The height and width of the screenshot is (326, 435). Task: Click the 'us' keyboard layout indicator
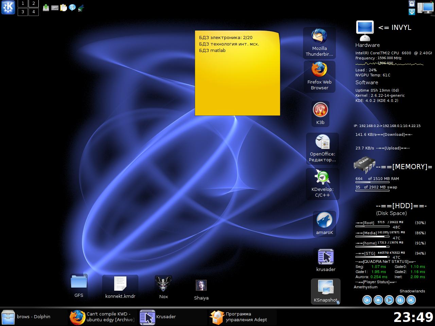click(55, 8)
